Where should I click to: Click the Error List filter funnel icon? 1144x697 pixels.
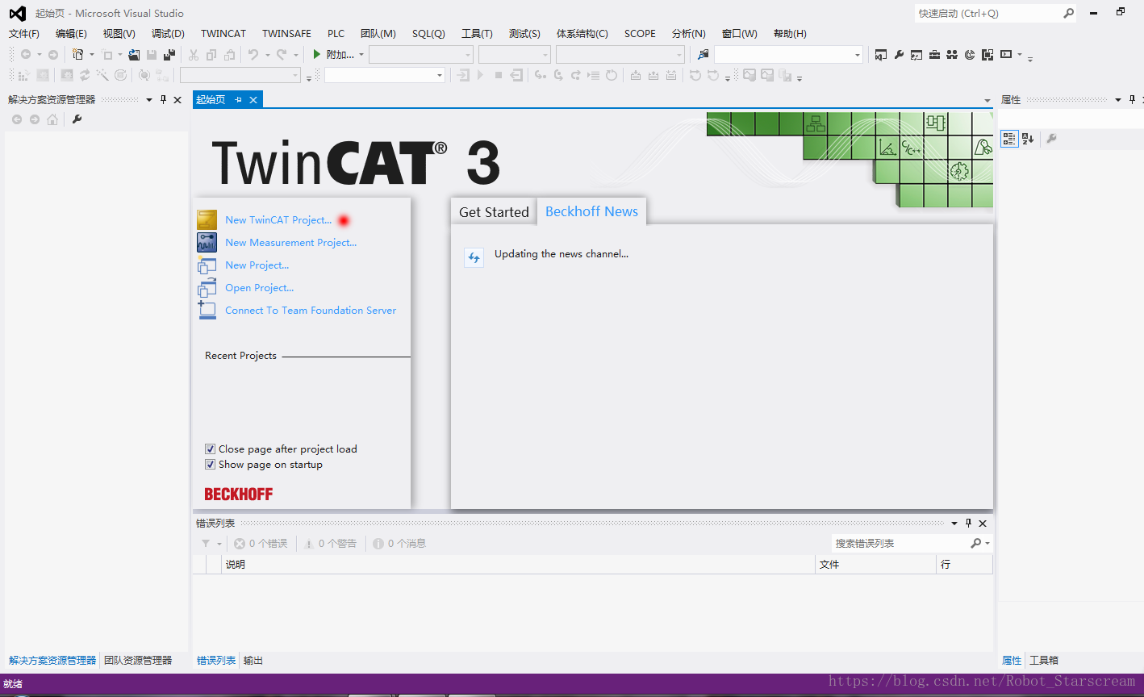(206, 544)
